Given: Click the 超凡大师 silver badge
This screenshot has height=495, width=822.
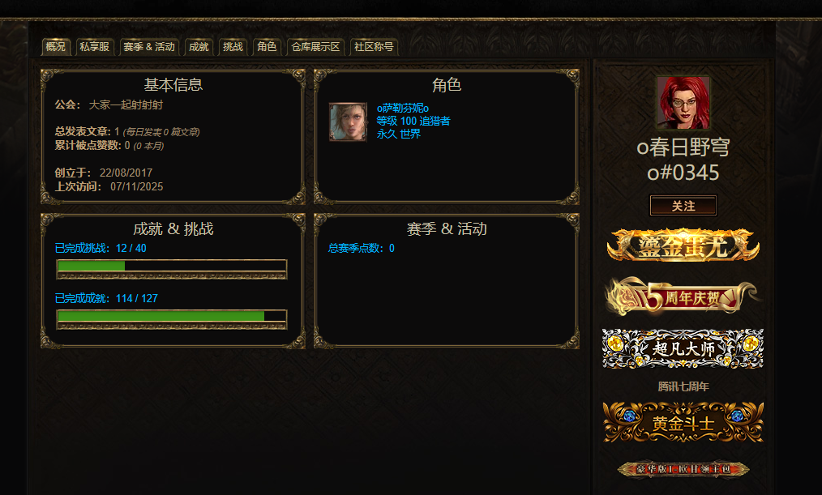Looking at the screenshot, I should [x=683, y=348].
